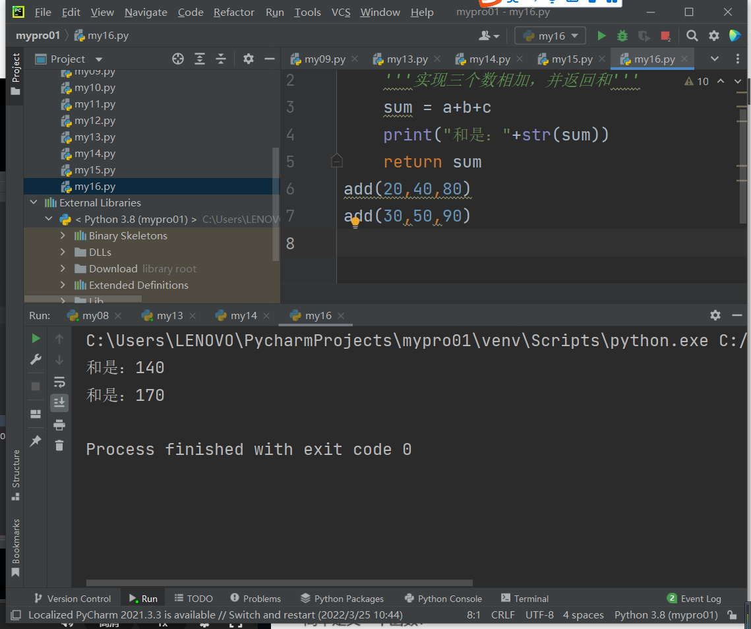Select my16.py in the Project tree
Image resolution: width=751 pixels, height=629 pixels.
pos(152,187)
